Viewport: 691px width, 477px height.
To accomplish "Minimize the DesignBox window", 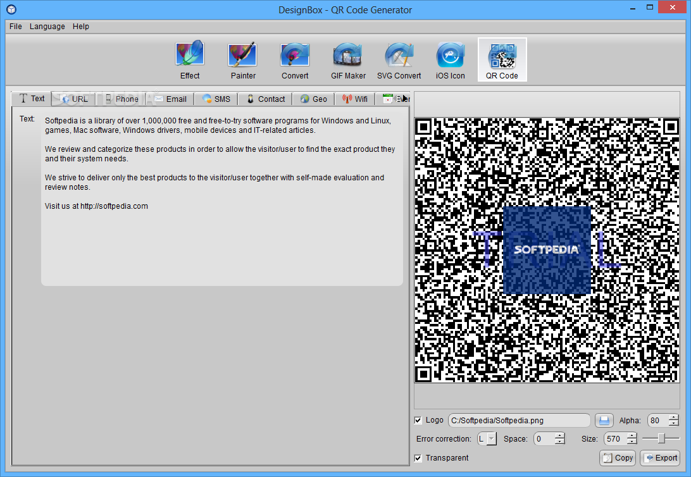I will pos(633,8).
